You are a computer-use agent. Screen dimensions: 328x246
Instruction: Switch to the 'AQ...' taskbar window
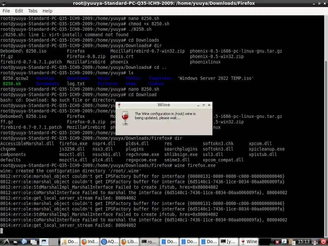(110, 242)
